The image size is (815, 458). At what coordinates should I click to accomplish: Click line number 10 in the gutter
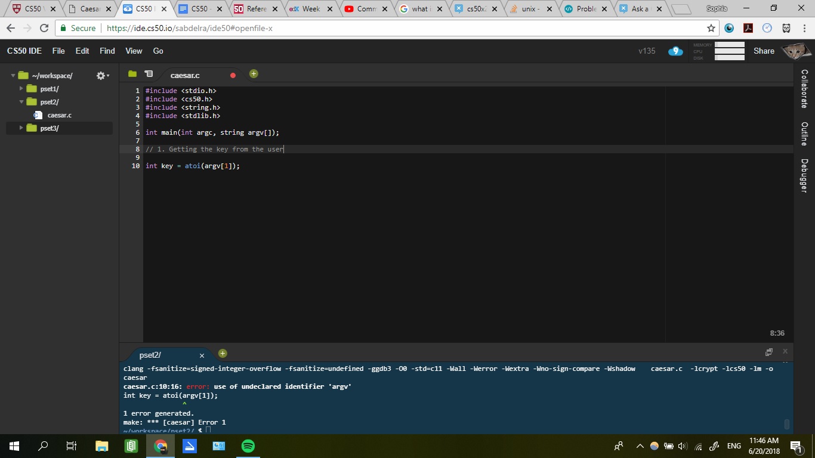136,166
